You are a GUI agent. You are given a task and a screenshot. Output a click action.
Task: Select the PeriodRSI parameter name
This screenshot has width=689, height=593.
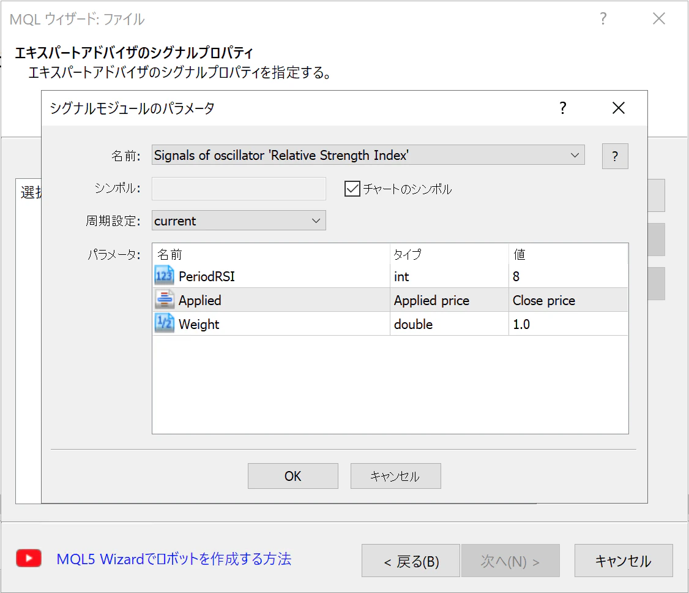coord(207,276)
